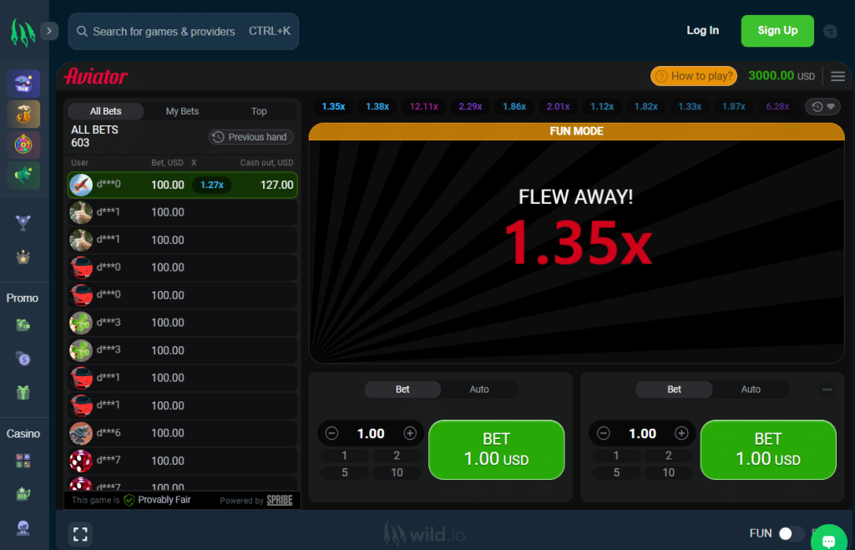Click the Provably Fair shield link
The image size is (855, 550).
click(x=157, y=500)
